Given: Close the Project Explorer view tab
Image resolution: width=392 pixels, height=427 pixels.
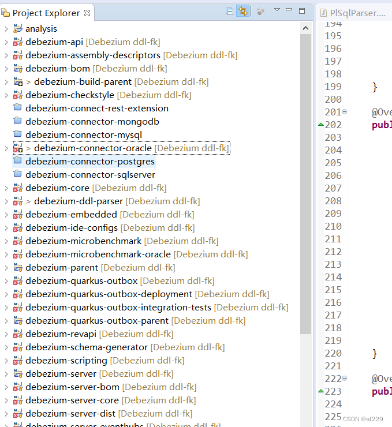Looking at the screenshot, I should [87, 13].
